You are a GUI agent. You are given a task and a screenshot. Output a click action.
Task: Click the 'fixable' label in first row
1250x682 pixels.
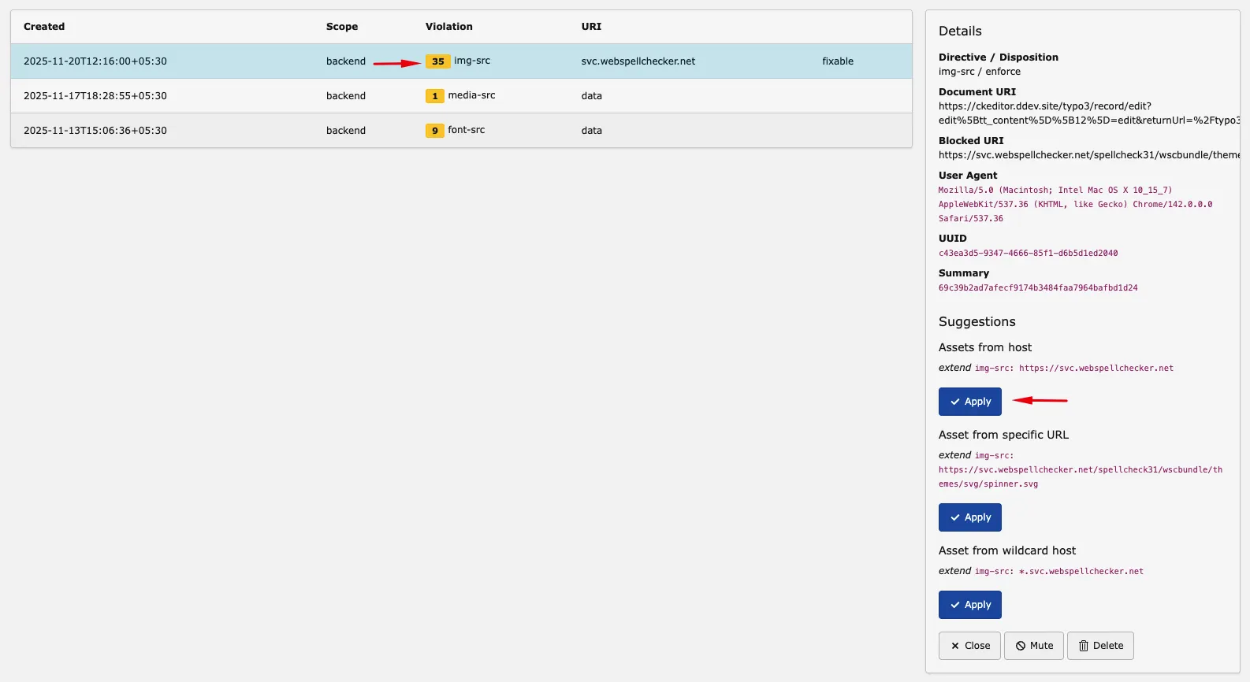point(838,61)
